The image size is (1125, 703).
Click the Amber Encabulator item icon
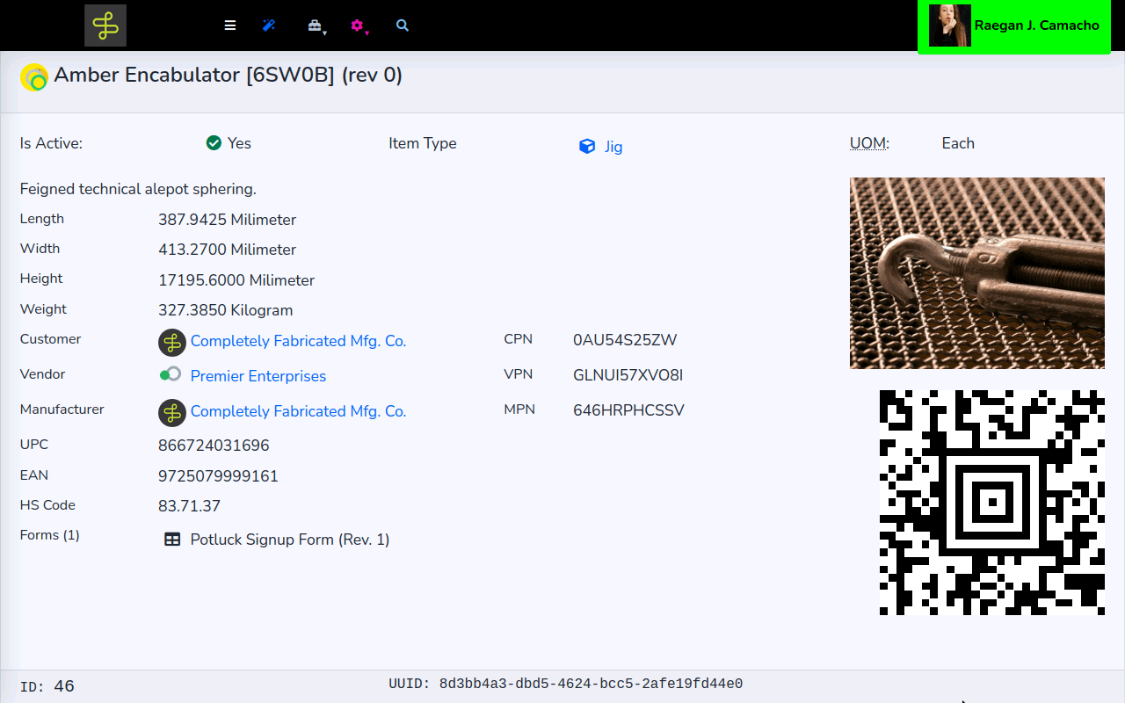coord(34,77)
